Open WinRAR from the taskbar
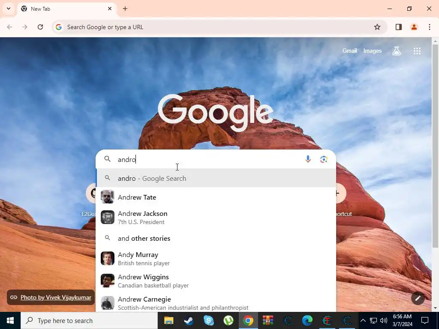Screen dimensions: 439x329 tap(268, 320)
